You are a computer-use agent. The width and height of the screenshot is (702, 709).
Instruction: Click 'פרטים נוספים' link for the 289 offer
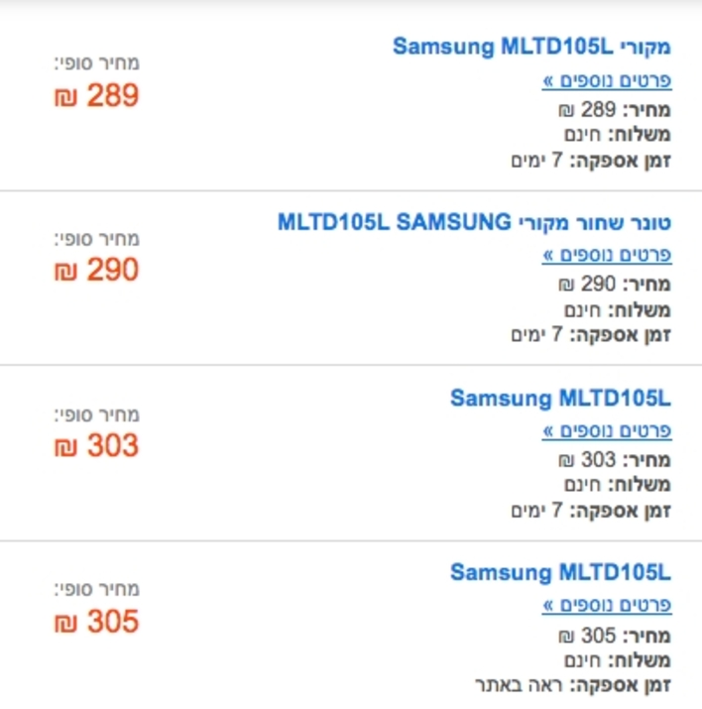click(x=607, y=81)
